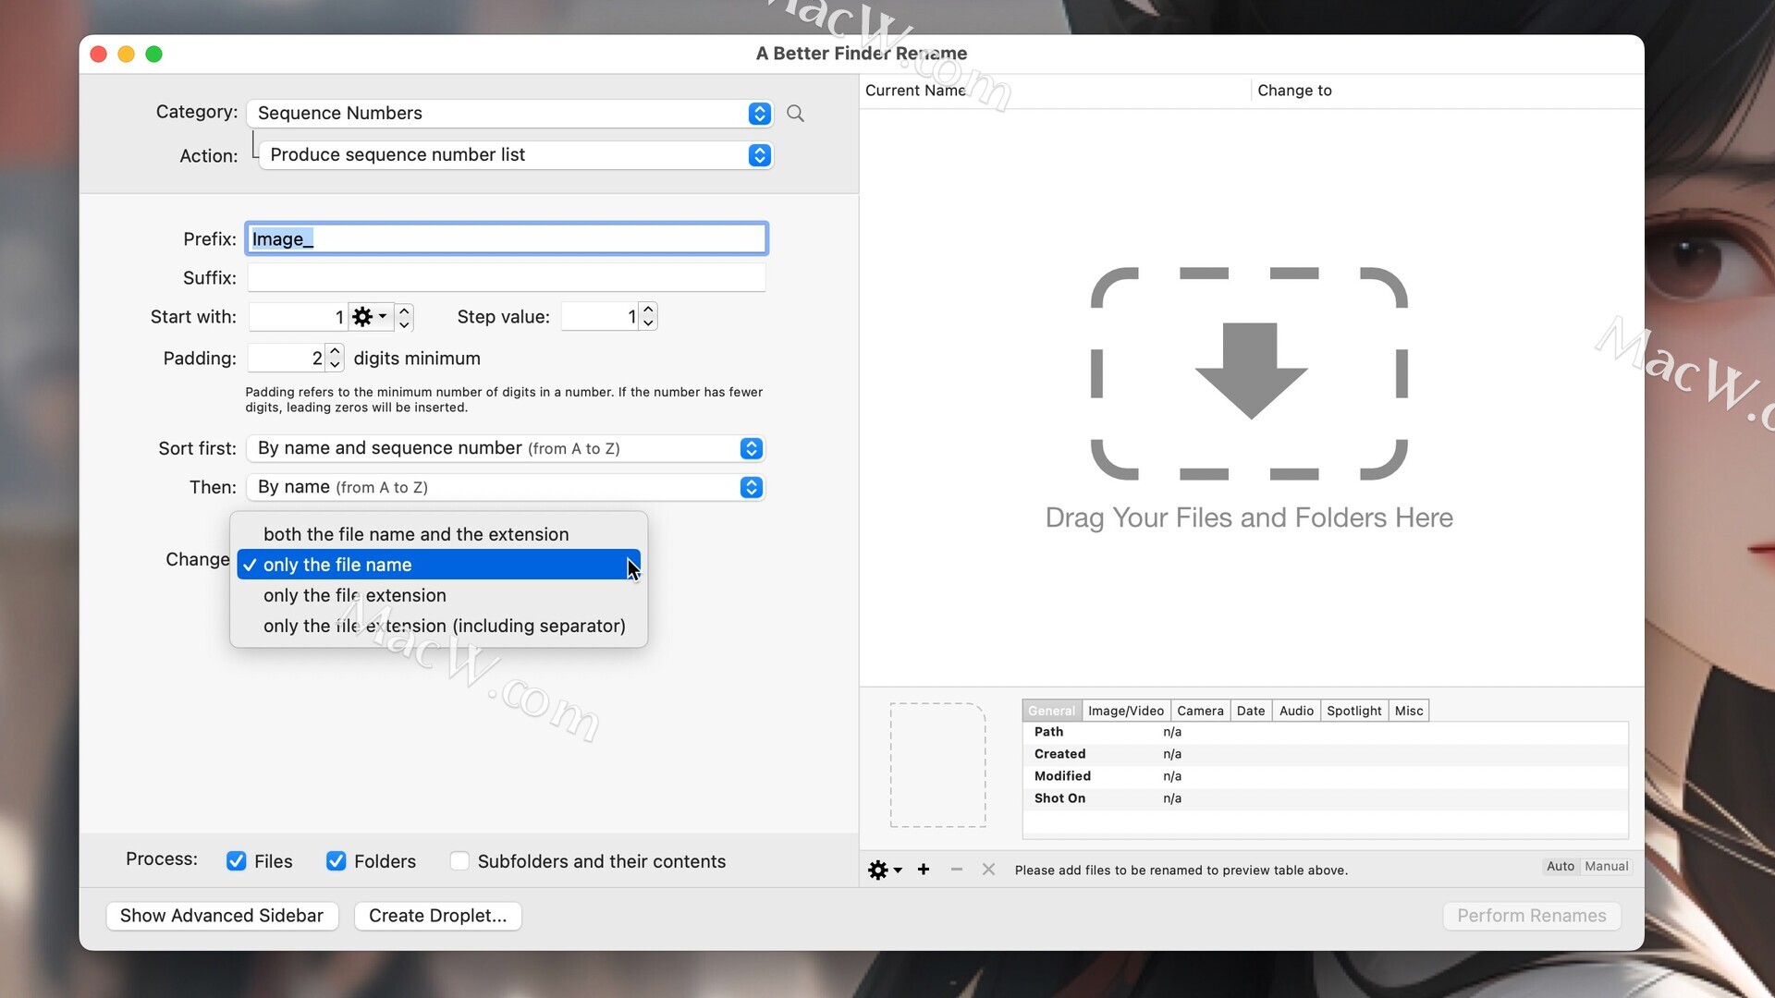1775x998 pixels.
Task: Click the Start with stepper arrows
Action: (x=404, y=317)
